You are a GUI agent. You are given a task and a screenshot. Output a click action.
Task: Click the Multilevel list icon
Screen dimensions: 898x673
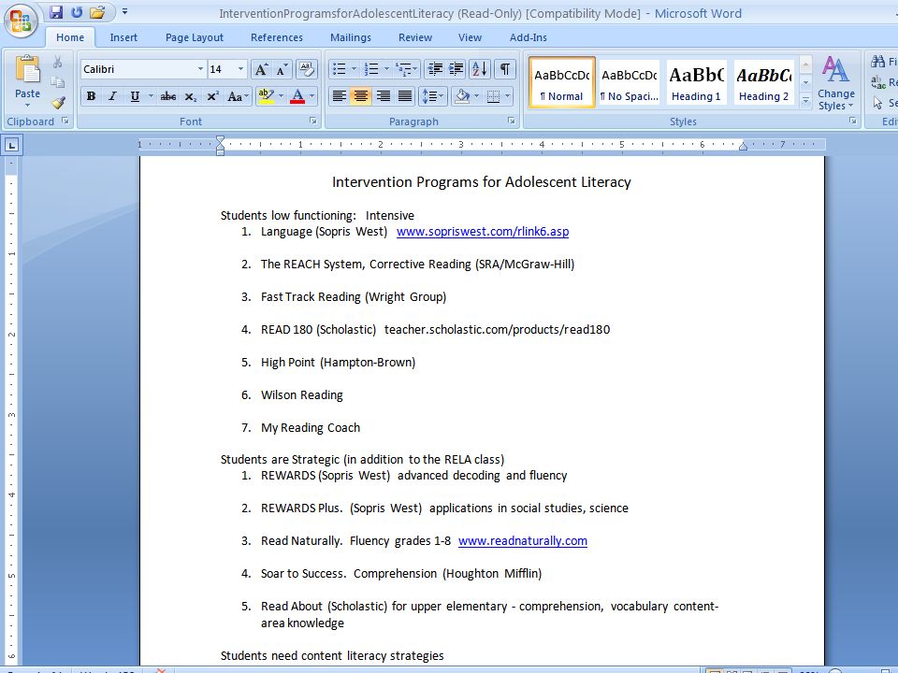coord(404,69)
